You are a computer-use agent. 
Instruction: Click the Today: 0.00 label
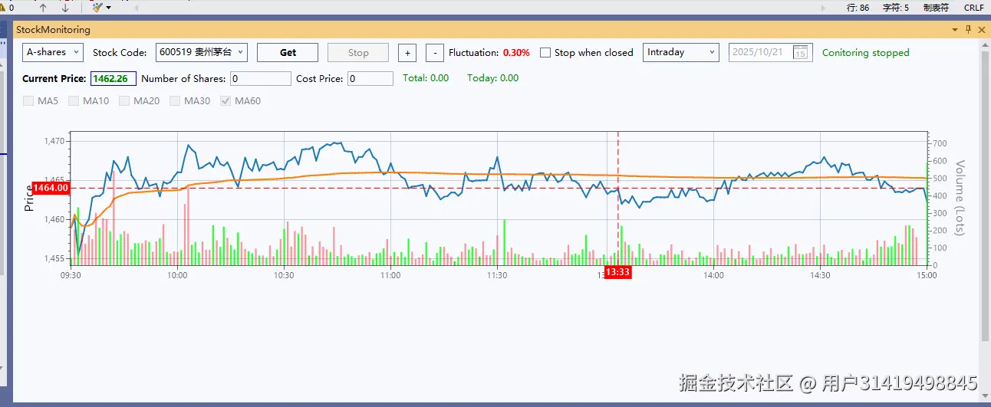point(492,78)
